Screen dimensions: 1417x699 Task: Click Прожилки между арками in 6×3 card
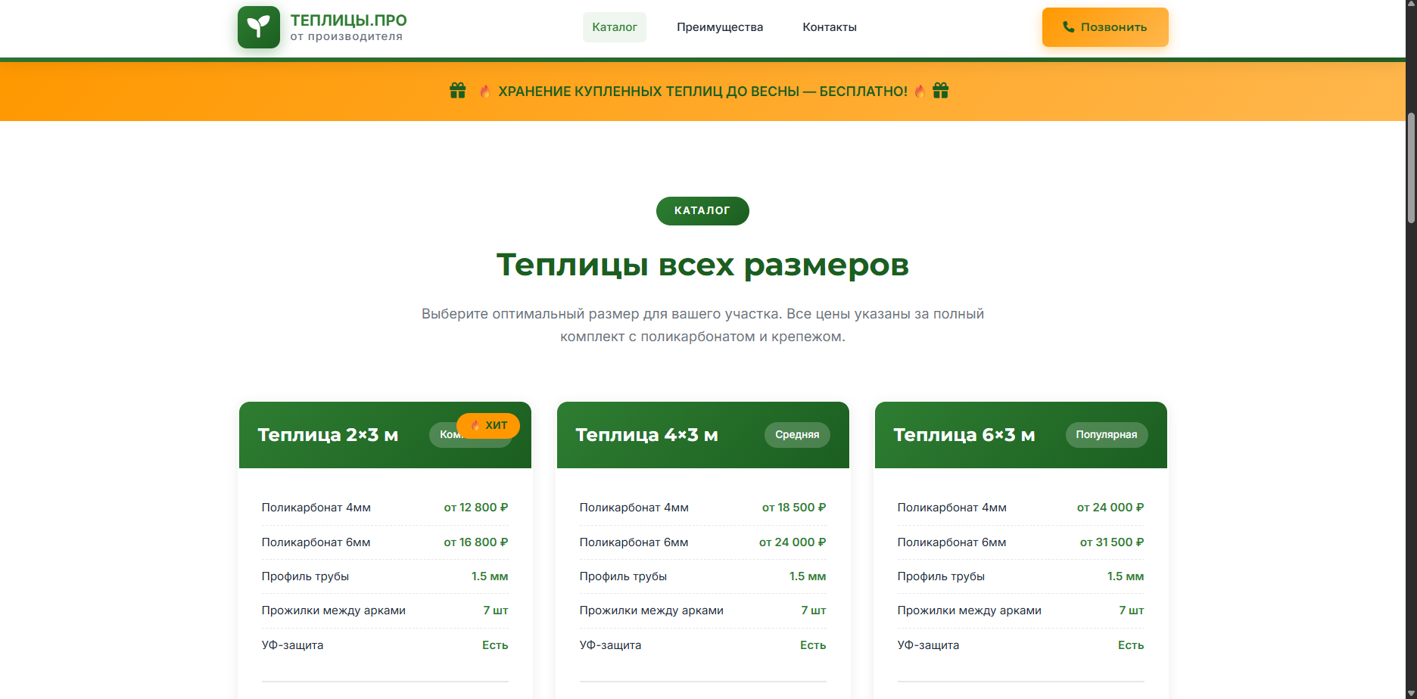click(x=970, y=610)
